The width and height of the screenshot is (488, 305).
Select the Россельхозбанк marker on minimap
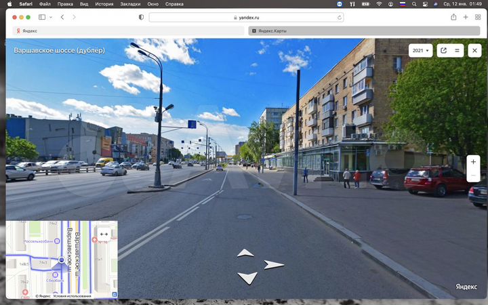click(57, 241)
